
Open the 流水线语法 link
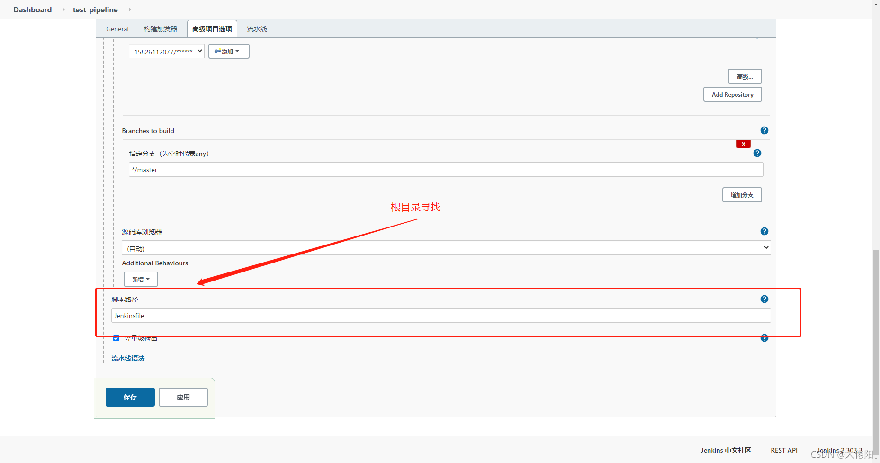(128, 358)
